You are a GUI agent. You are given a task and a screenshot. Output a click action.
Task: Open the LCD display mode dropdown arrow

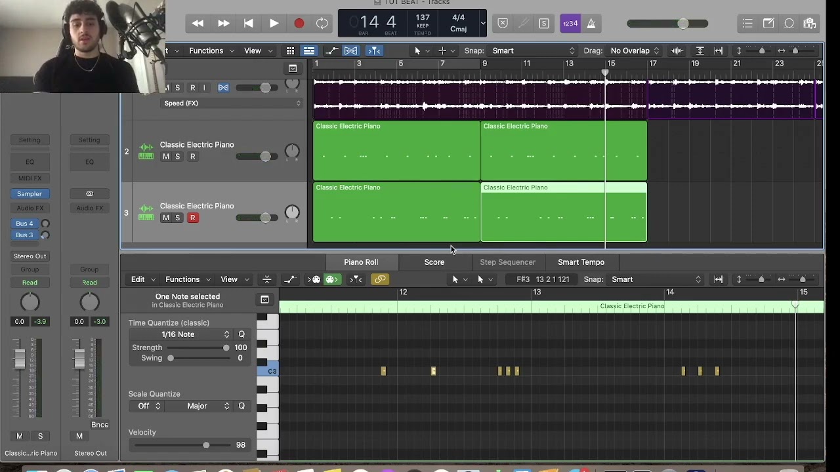[x=482, y=24]
